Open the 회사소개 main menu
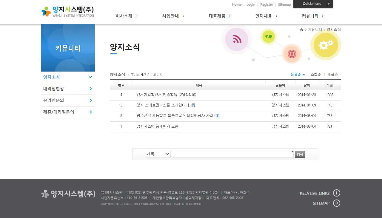 127,16
